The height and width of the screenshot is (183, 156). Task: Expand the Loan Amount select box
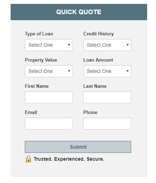tap(107, 71)
